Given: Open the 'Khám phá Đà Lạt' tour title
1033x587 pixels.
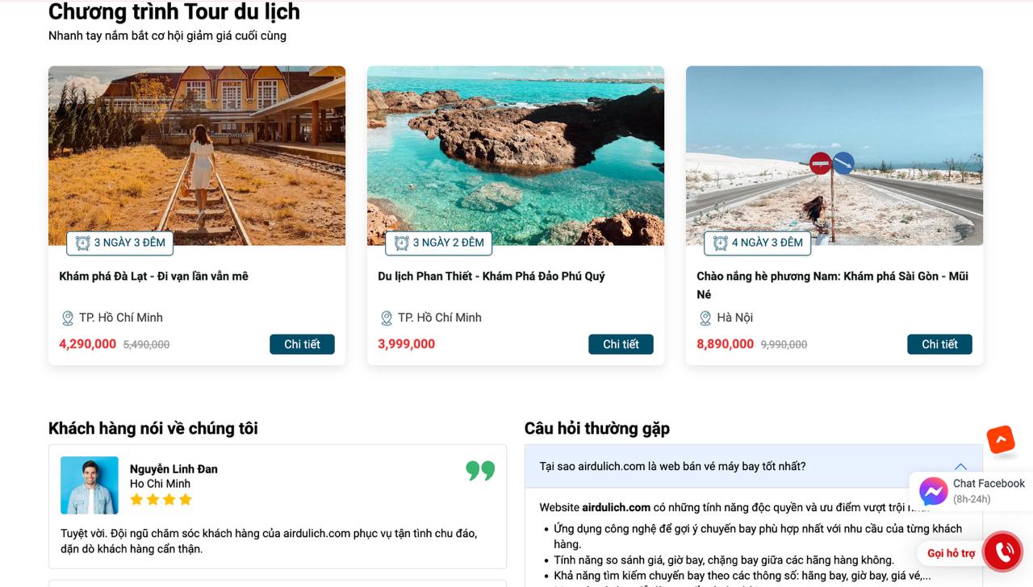Looking at the screenshot, I should click(154, 277).
